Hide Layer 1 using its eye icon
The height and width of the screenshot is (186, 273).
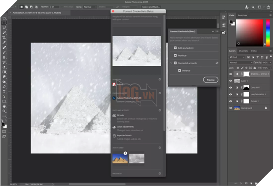pyautogui.click(x=231, y=81)
